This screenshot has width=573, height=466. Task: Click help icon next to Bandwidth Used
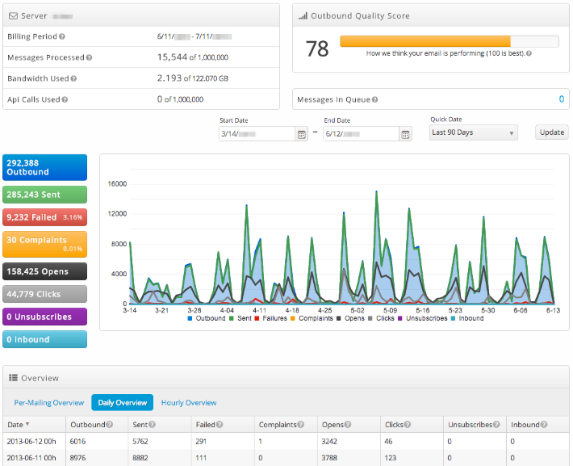pos(74,79)
